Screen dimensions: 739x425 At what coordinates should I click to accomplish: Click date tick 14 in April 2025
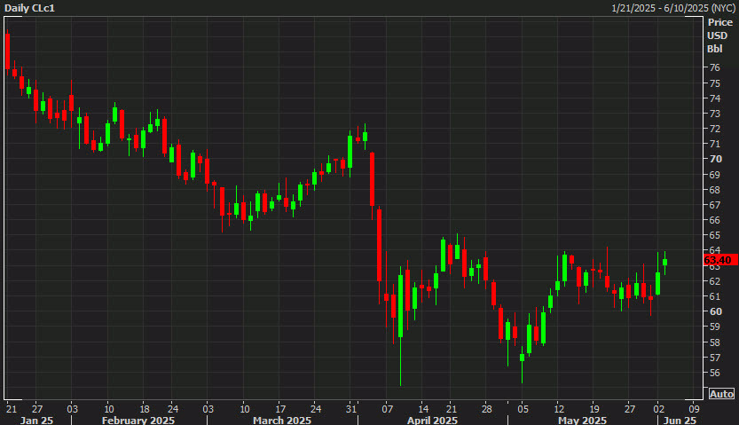click(423, 409)
